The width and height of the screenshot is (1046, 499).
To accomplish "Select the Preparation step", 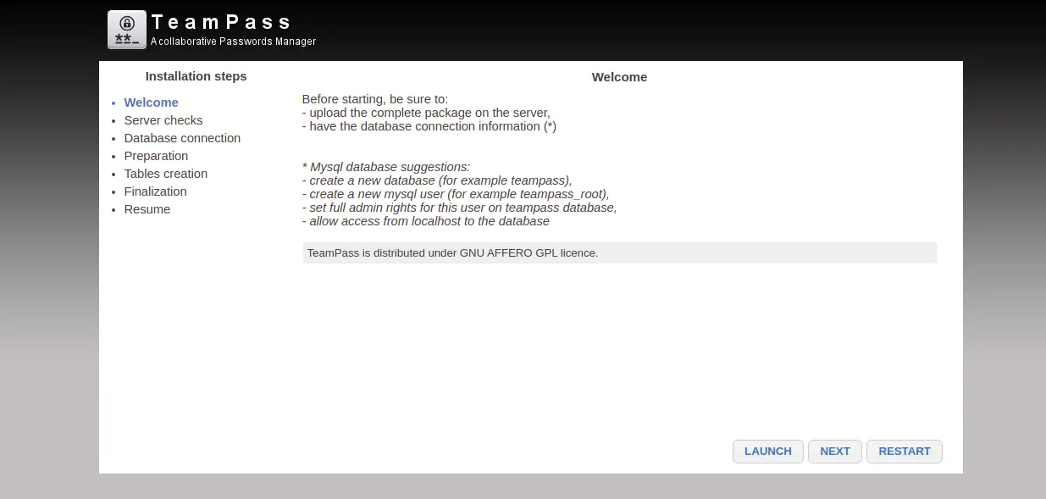I will pyautogui.click(x=156, y=156).
